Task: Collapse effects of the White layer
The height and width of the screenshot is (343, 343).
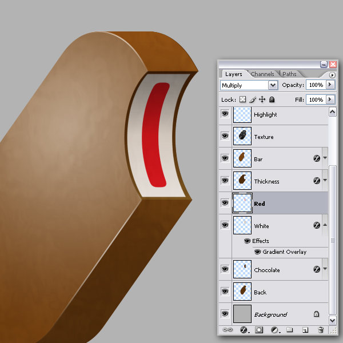Action: click(x=325, y=225)
